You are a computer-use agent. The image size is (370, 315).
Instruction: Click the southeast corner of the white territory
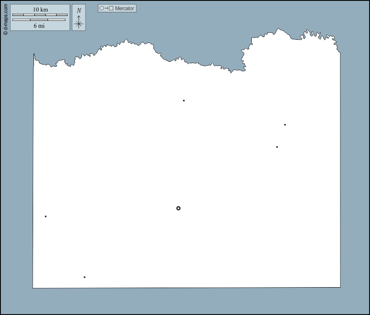340,287
